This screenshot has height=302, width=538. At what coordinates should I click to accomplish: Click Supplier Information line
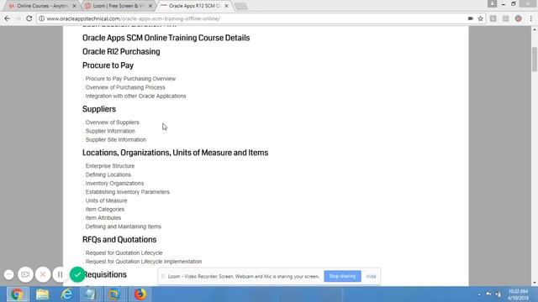110,131
